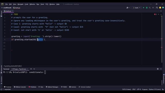
Task: Open the bank run configuration dropdown
Action: pyautogui.click(x=137, y=8)
